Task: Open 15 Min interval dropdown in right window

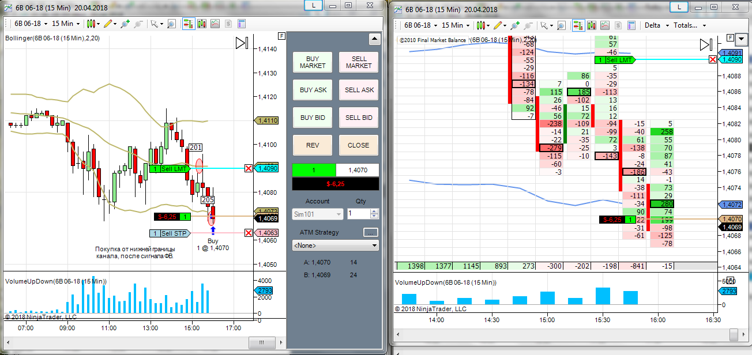Action: pos(456,25)
